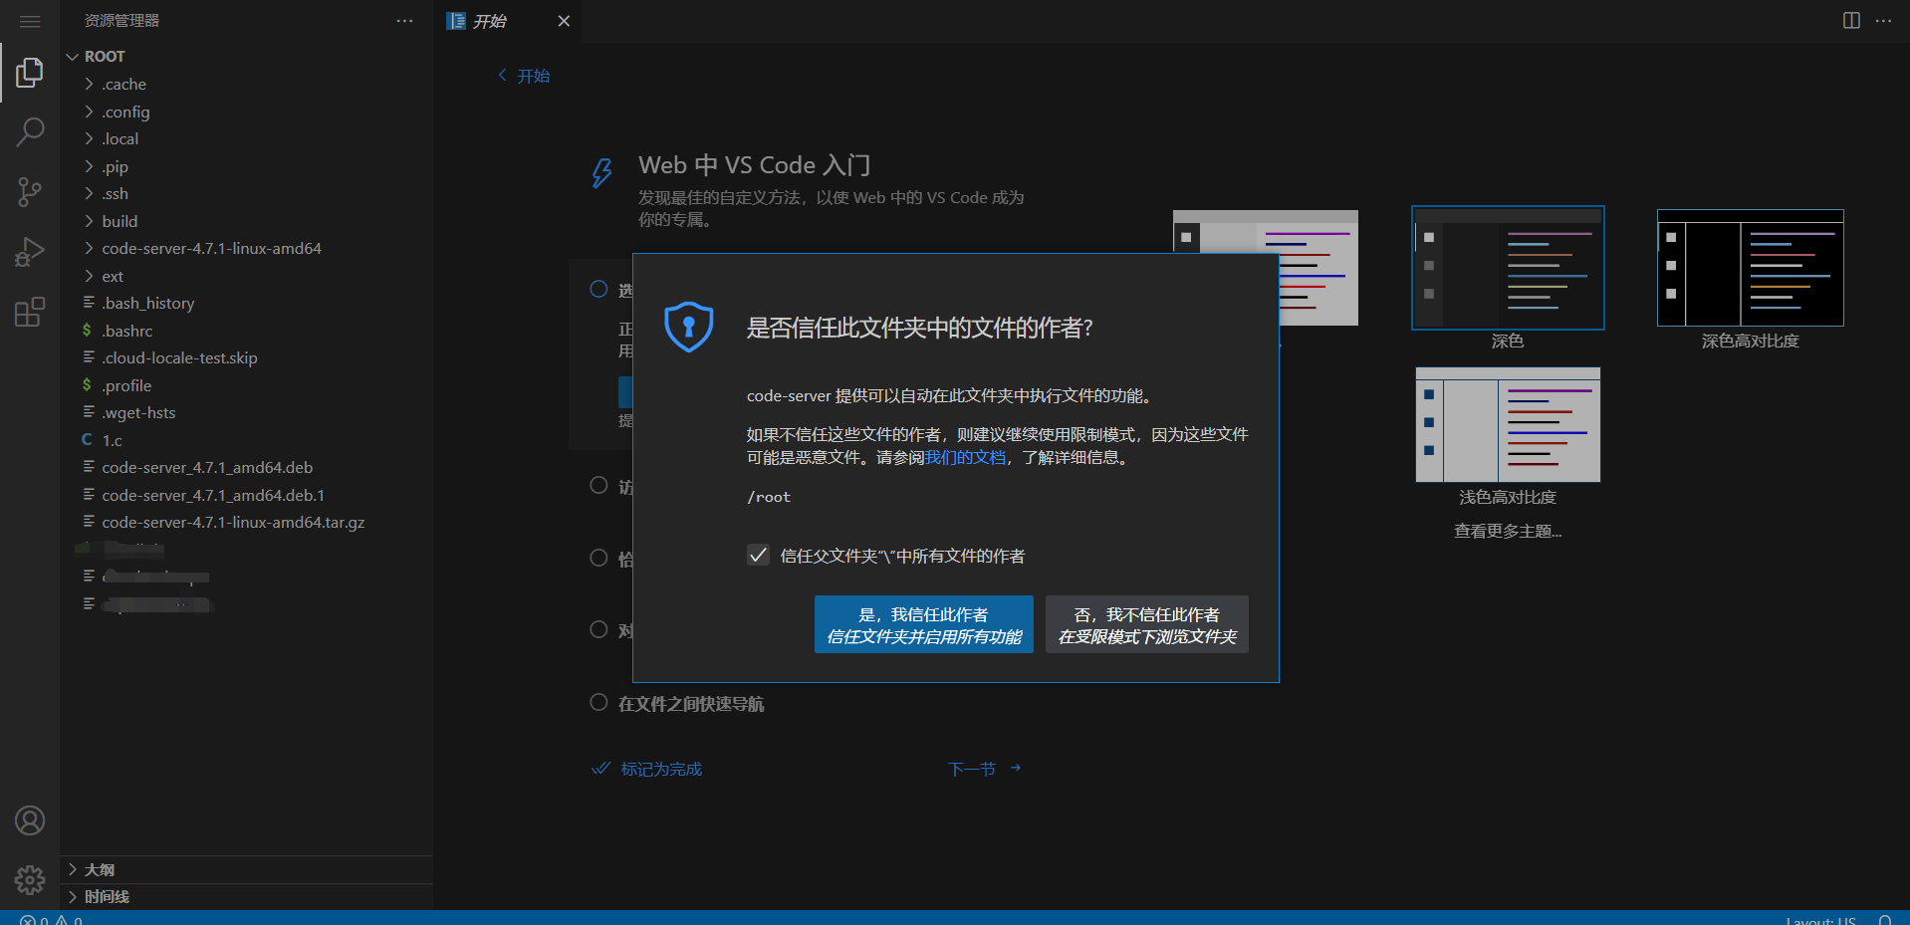Open the Source Control view
Screen dimensions: 1910x925
point(30,191)
